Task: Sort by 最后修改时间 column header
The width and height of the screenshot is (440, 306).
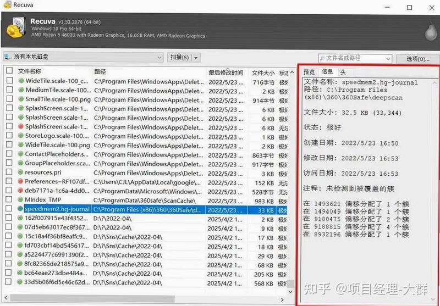Action: point(227,73)
